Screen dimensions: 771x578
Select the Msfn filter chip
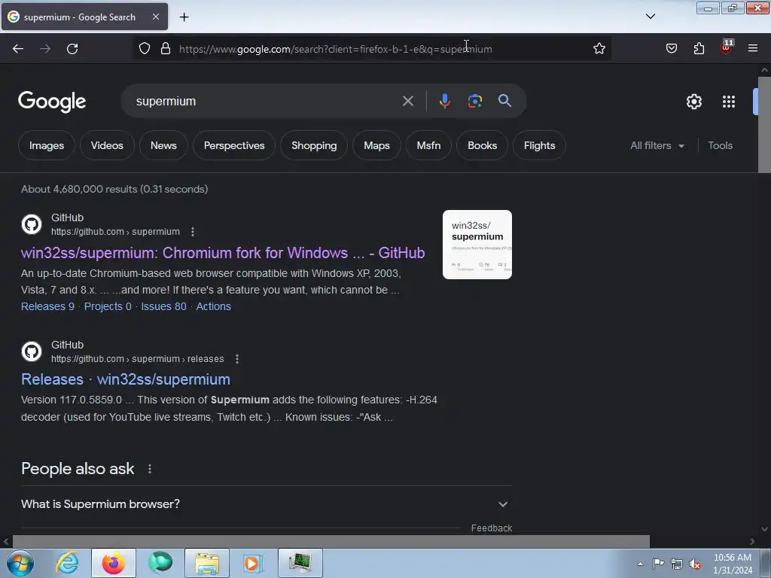pyautogui.click(x=428, y=145)
